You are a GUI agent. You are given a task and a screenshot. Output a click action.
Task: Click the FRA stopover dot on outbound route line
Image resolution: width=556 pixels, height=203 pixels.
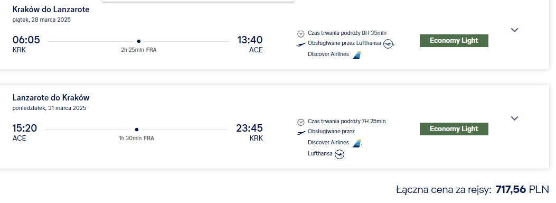click(139, 42)
